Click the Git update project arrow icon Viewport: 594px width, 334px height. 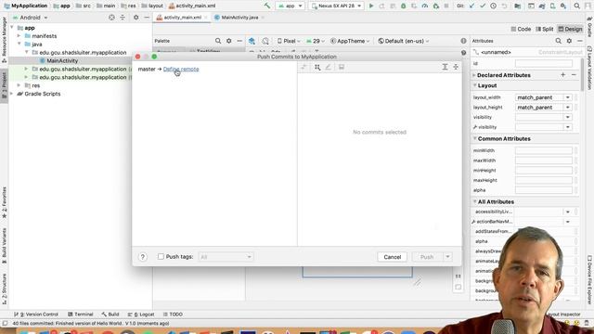click(x=471, y=6)
